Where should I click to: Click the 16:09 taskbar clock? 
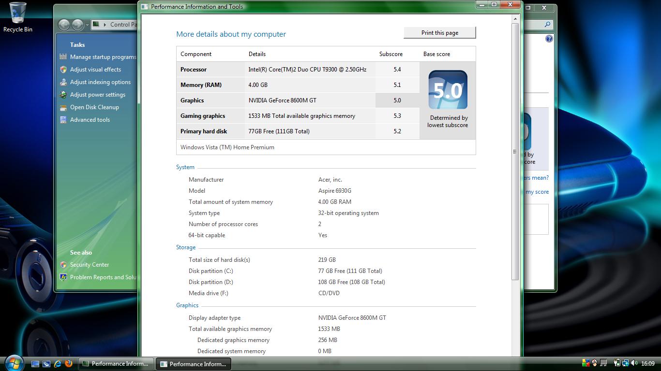tap(647, 363)
